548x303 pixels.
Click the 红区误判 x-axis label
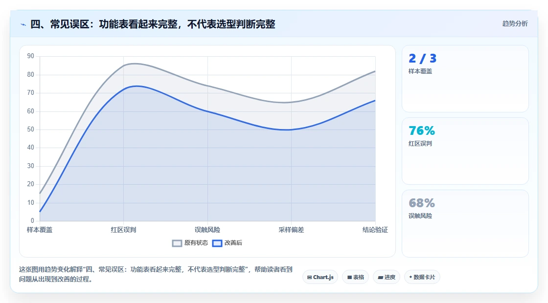tap(123, 230)
